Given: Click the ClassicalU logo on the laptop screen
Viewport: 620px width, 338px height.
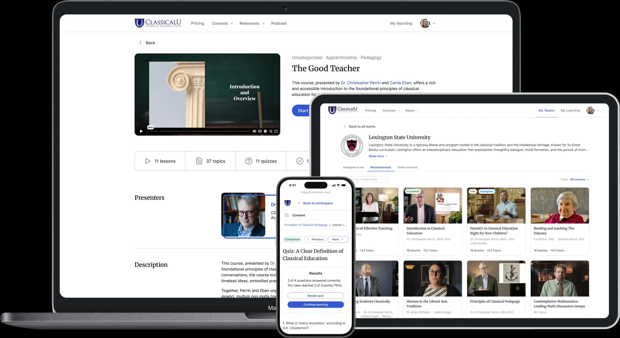Looking at the screenshot, I should click(x=158, y=23).
